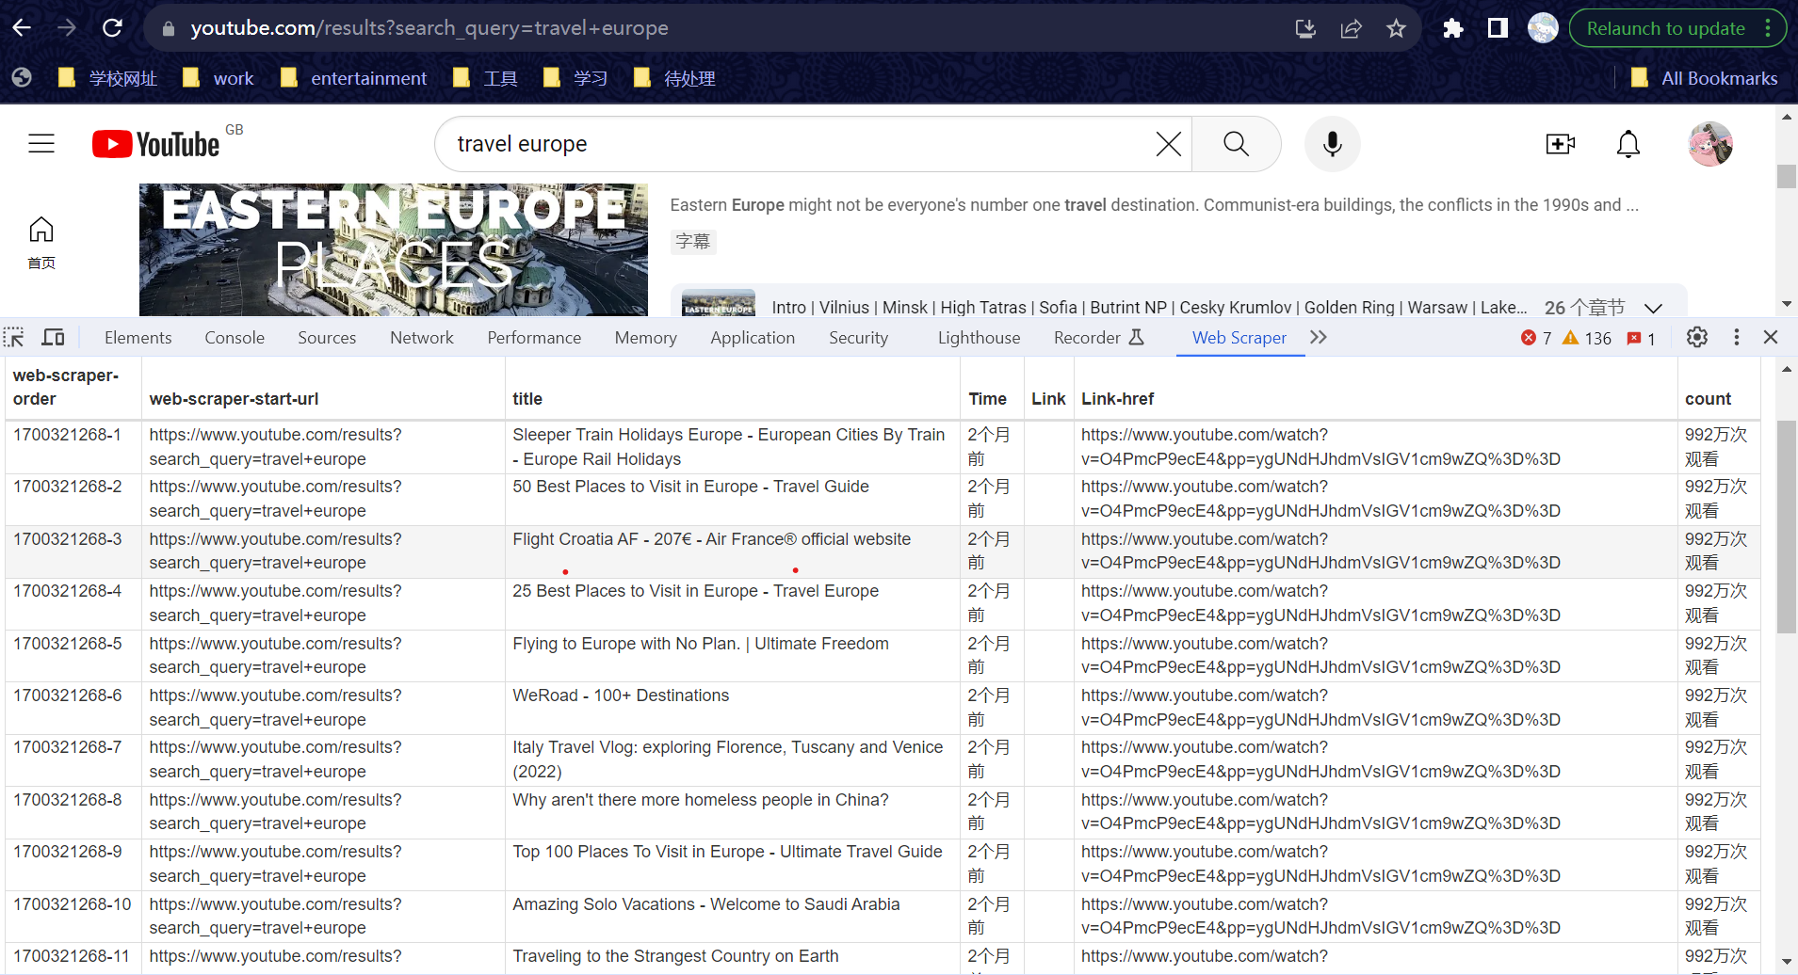Expand the 26 chapters chevron
1798x975 pixels.
point(1653,308)
